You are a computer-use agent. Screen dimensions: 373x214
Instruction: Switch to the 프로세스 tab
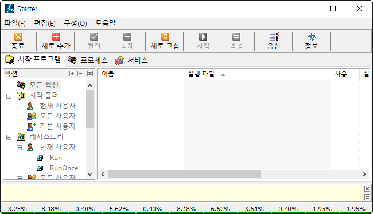click(x=88, y=60)
